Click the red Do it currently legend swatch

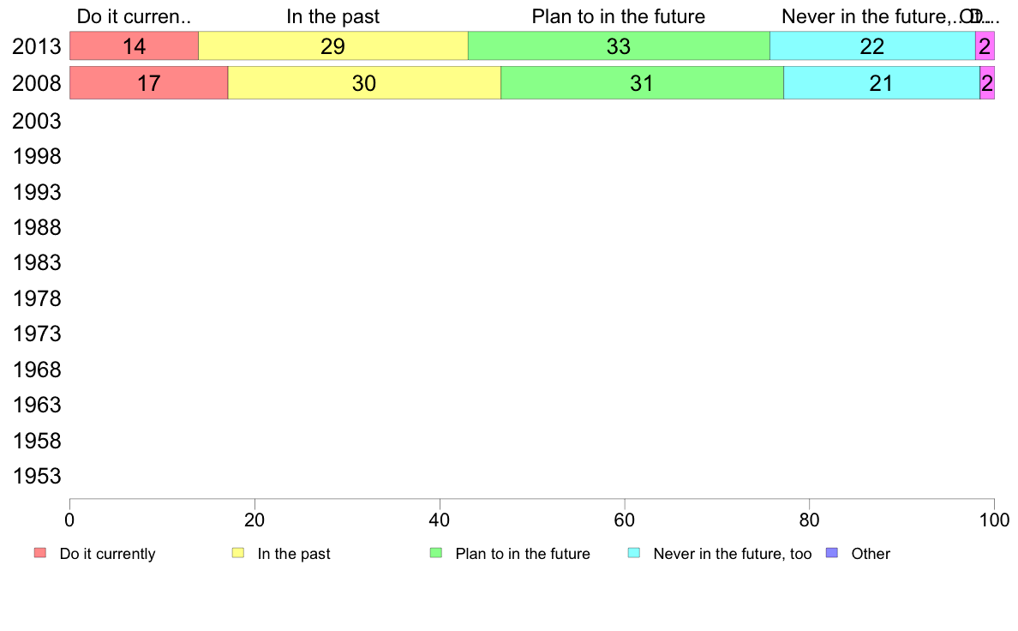pyautogui.click(x=40, y=553)
